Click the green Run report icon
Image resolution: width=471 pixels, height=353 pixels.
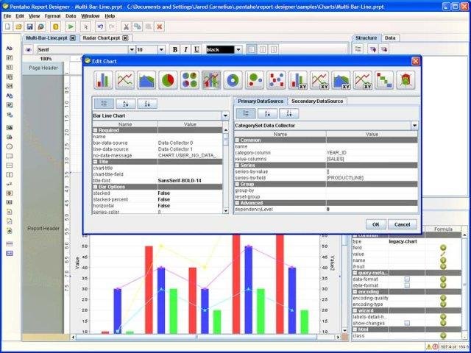point(71,26)
